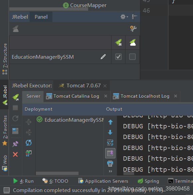Click the remote cloud rocket column header icon
193x195 pixels.
point(132,43)
